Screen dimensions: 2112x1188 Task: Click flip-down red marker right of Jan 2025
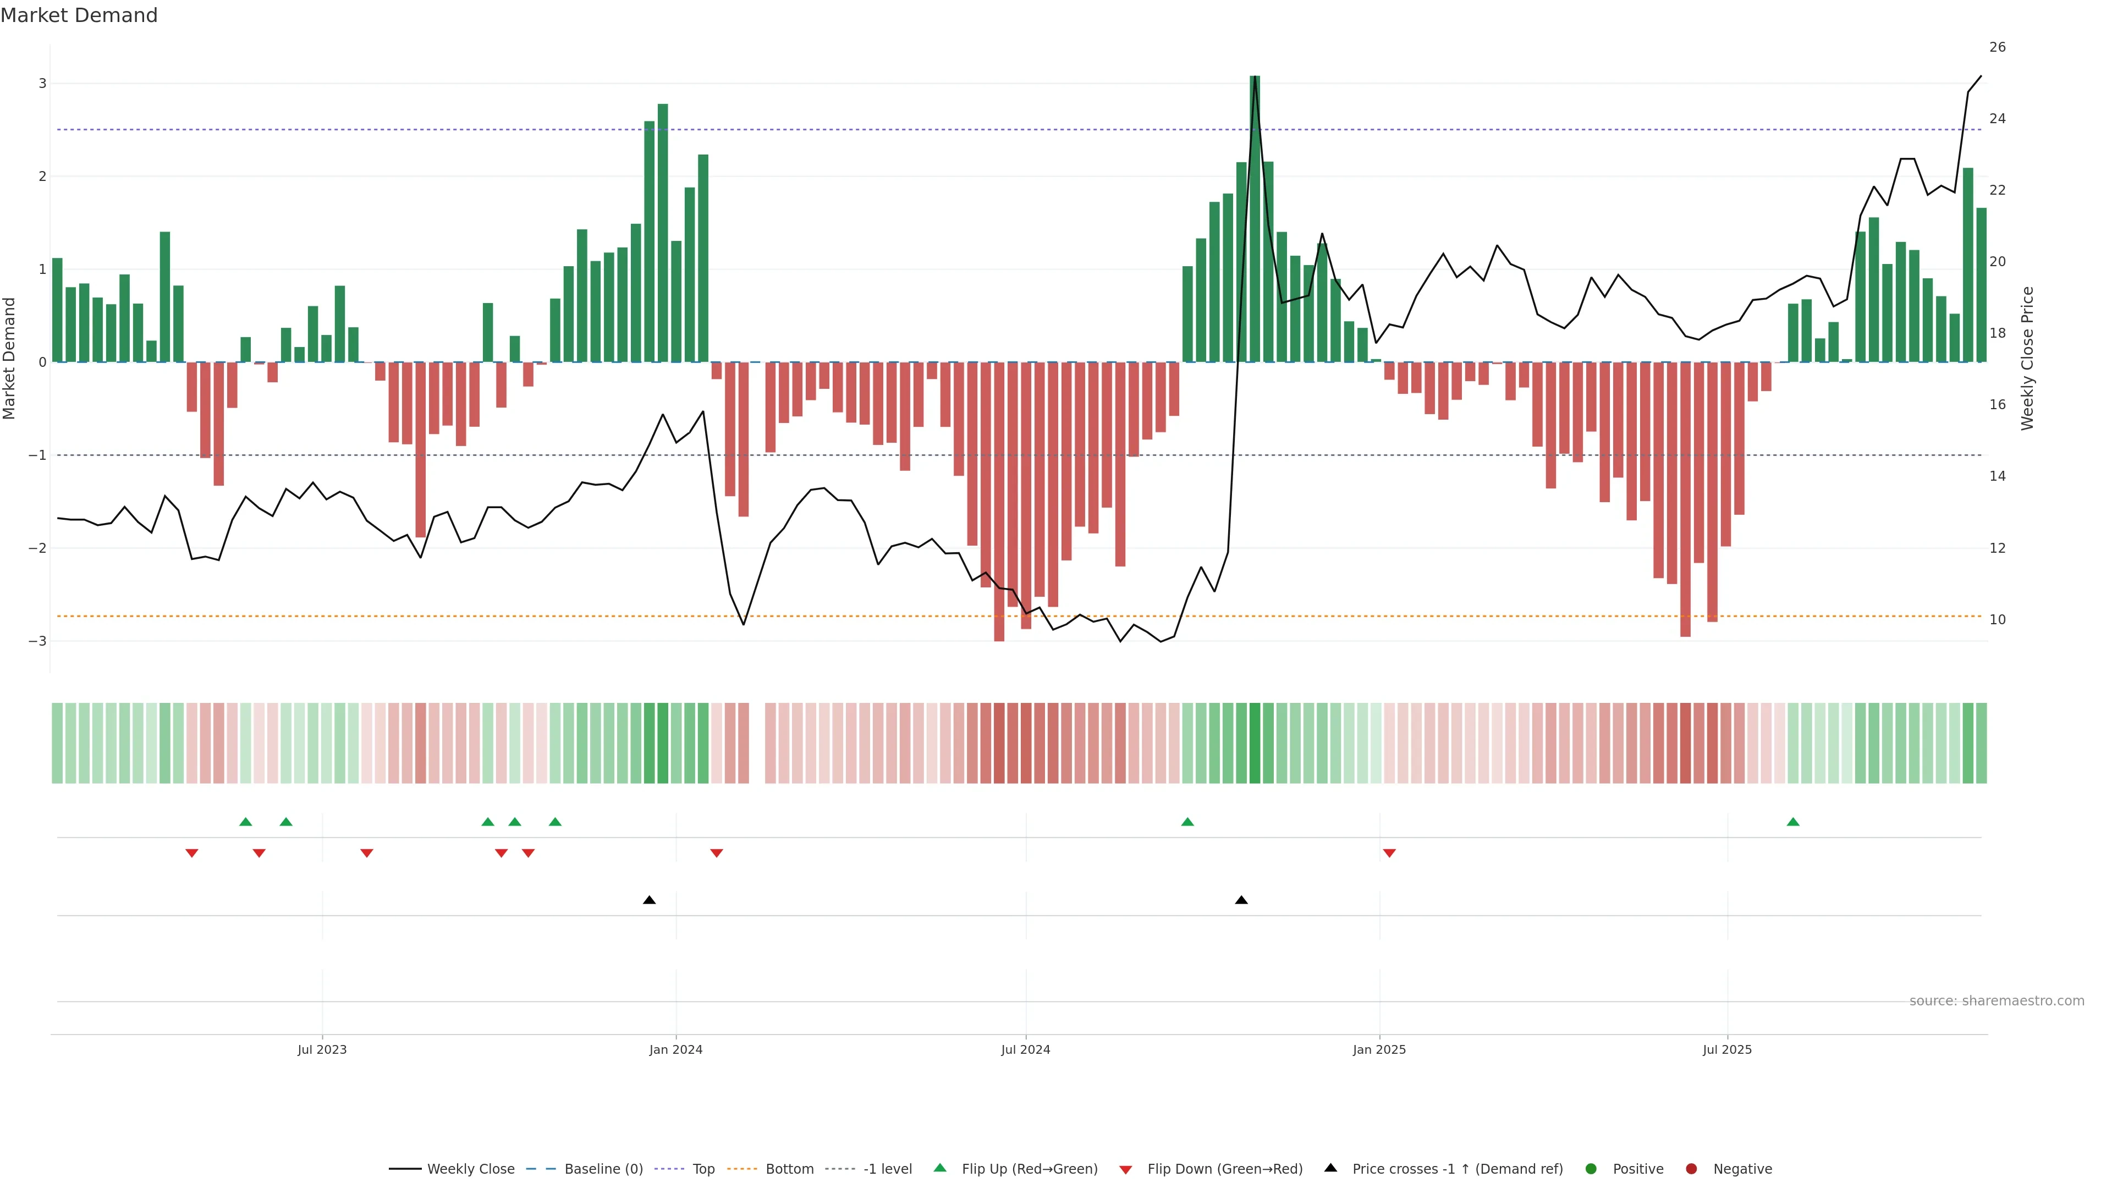1389,854
